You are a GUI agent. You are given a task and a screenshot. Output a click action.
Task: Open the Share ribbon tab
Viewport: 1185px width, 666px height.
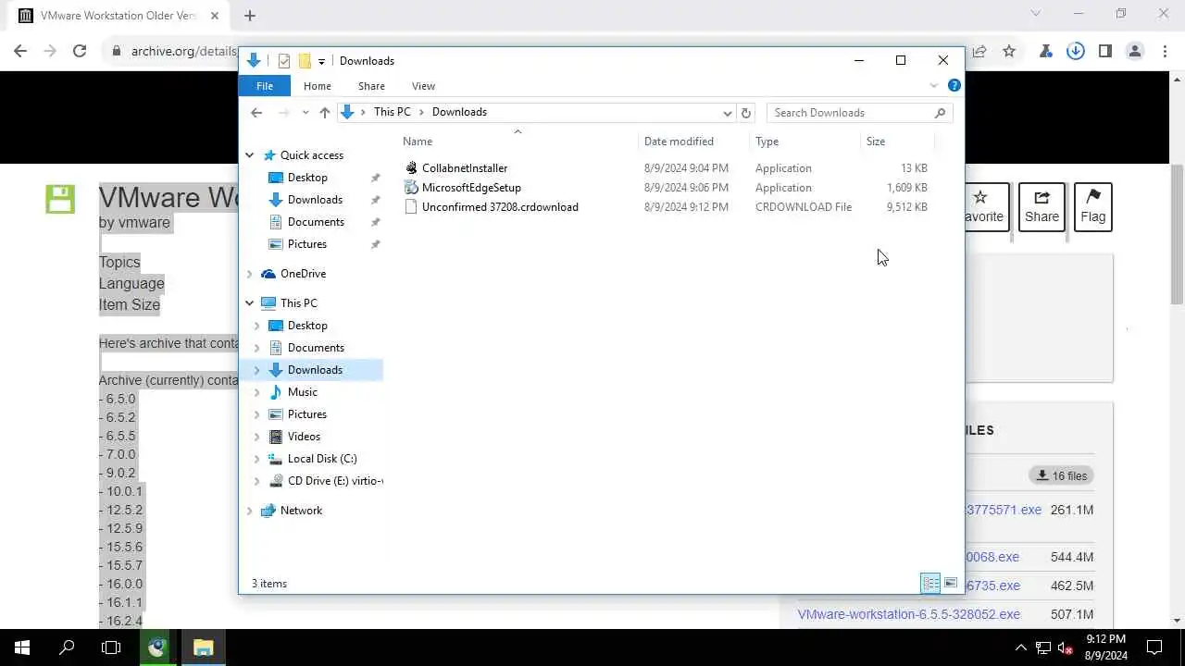pyautogui.click(x=371, y=86)
